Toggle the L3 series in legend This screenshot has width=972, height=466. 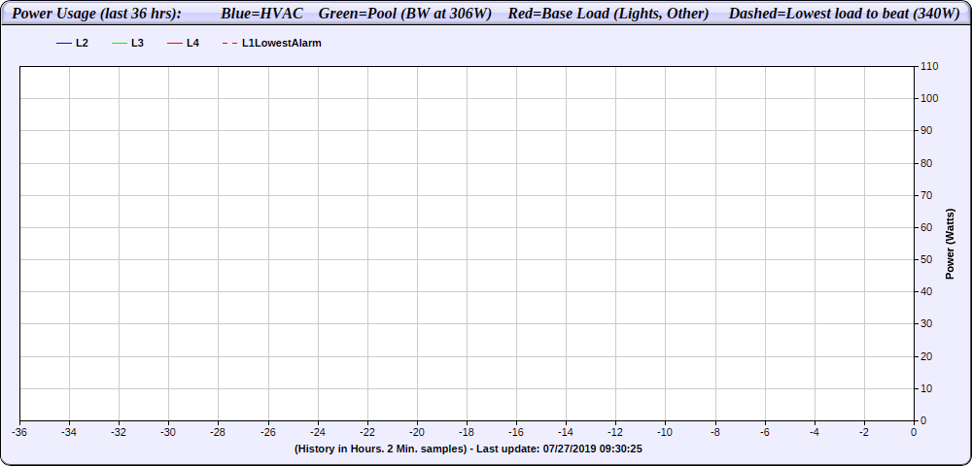(127, 44)
